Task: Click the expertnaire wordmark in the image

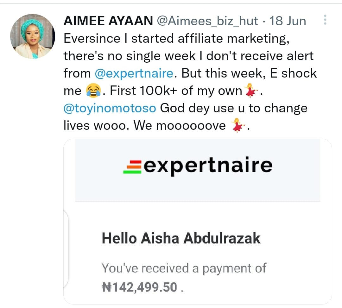Action: (x=208, y=165)
